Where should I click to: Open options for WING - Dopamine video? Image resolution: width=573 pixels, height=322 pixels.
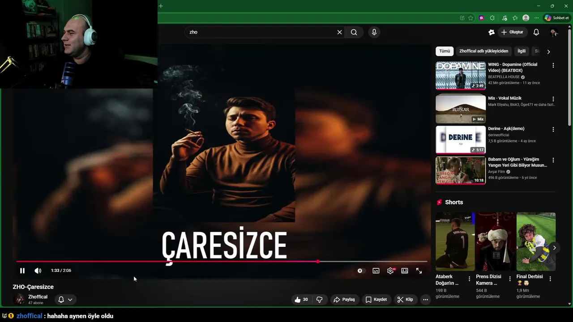[553, 65]
